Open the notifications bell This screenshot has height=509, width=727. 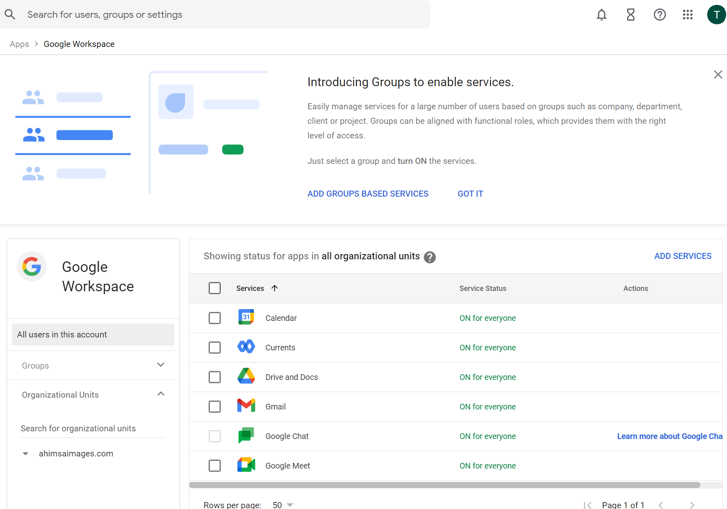tap(602, 15)
